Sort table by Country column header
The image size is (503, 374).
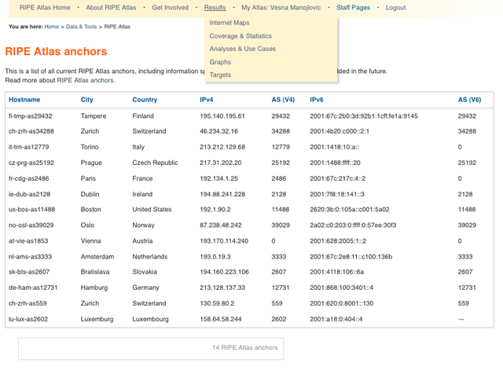pos(145,100)
